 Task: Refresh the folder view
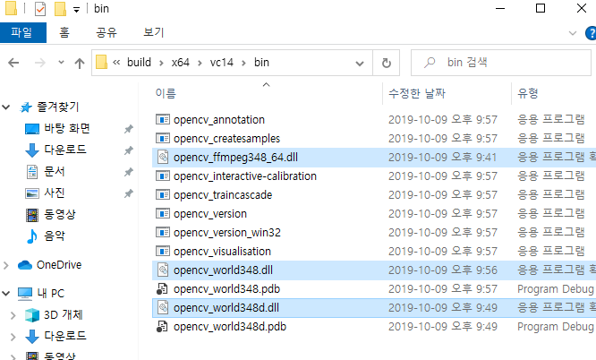387,63
